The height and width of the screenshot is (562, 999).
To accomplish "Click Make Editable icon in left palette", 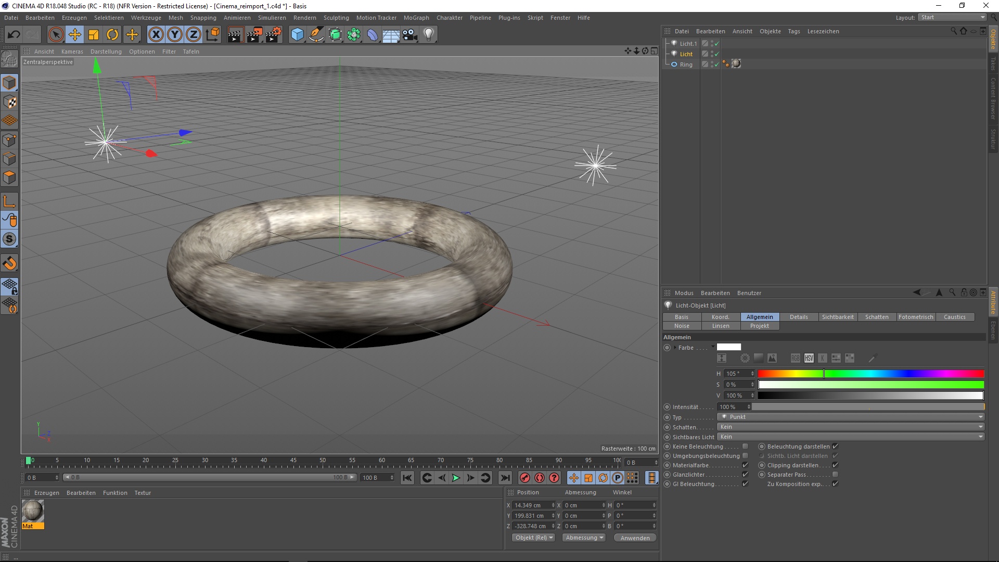I will [9, 59].
